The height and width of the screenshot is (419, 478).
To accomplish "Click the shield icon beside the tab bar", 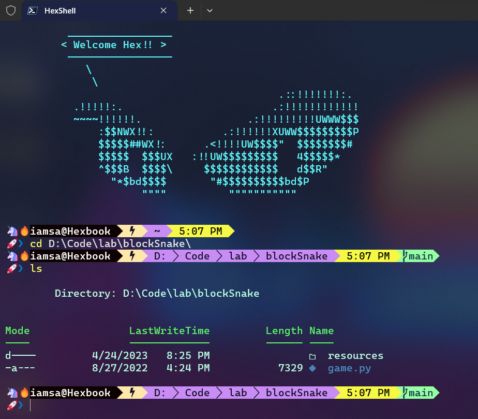I will (10, 10).
